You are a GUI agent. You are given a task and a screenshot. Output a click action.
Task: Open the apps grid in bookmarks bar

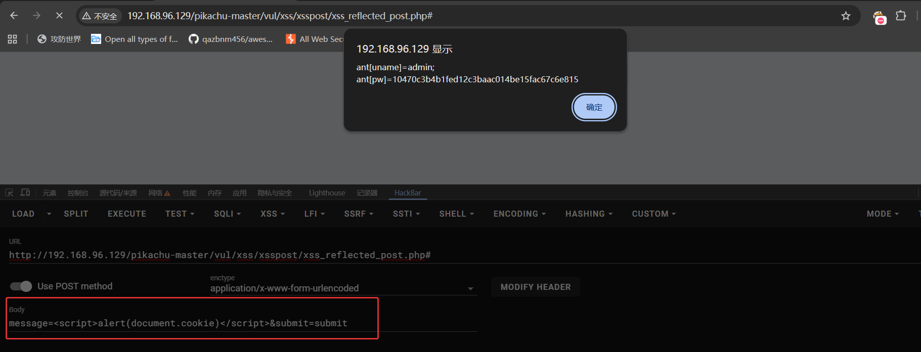13,39
